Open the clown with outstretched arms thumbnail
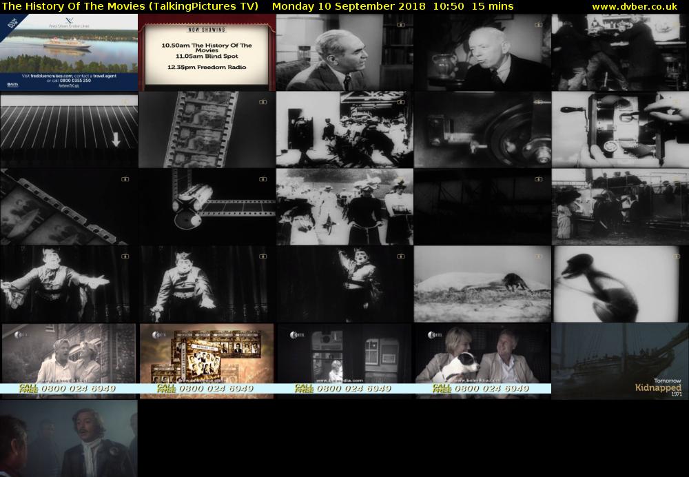Screen dimensions: 689x477 [69, 284]
